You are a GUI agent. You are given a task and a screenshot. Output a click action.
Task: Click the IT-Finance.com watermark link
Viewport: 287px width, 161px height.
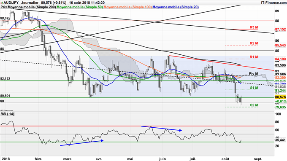coord(273,3)
